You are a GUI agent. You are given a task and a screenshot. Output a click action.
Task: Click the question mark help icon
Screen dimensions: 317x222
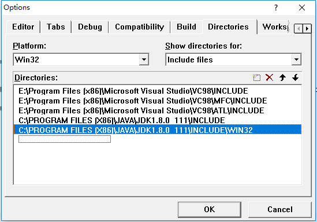click(276, 8)
